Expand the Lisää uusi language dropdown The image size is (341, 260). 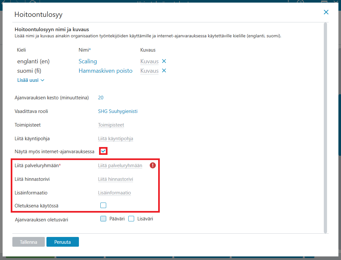[31, 80]
